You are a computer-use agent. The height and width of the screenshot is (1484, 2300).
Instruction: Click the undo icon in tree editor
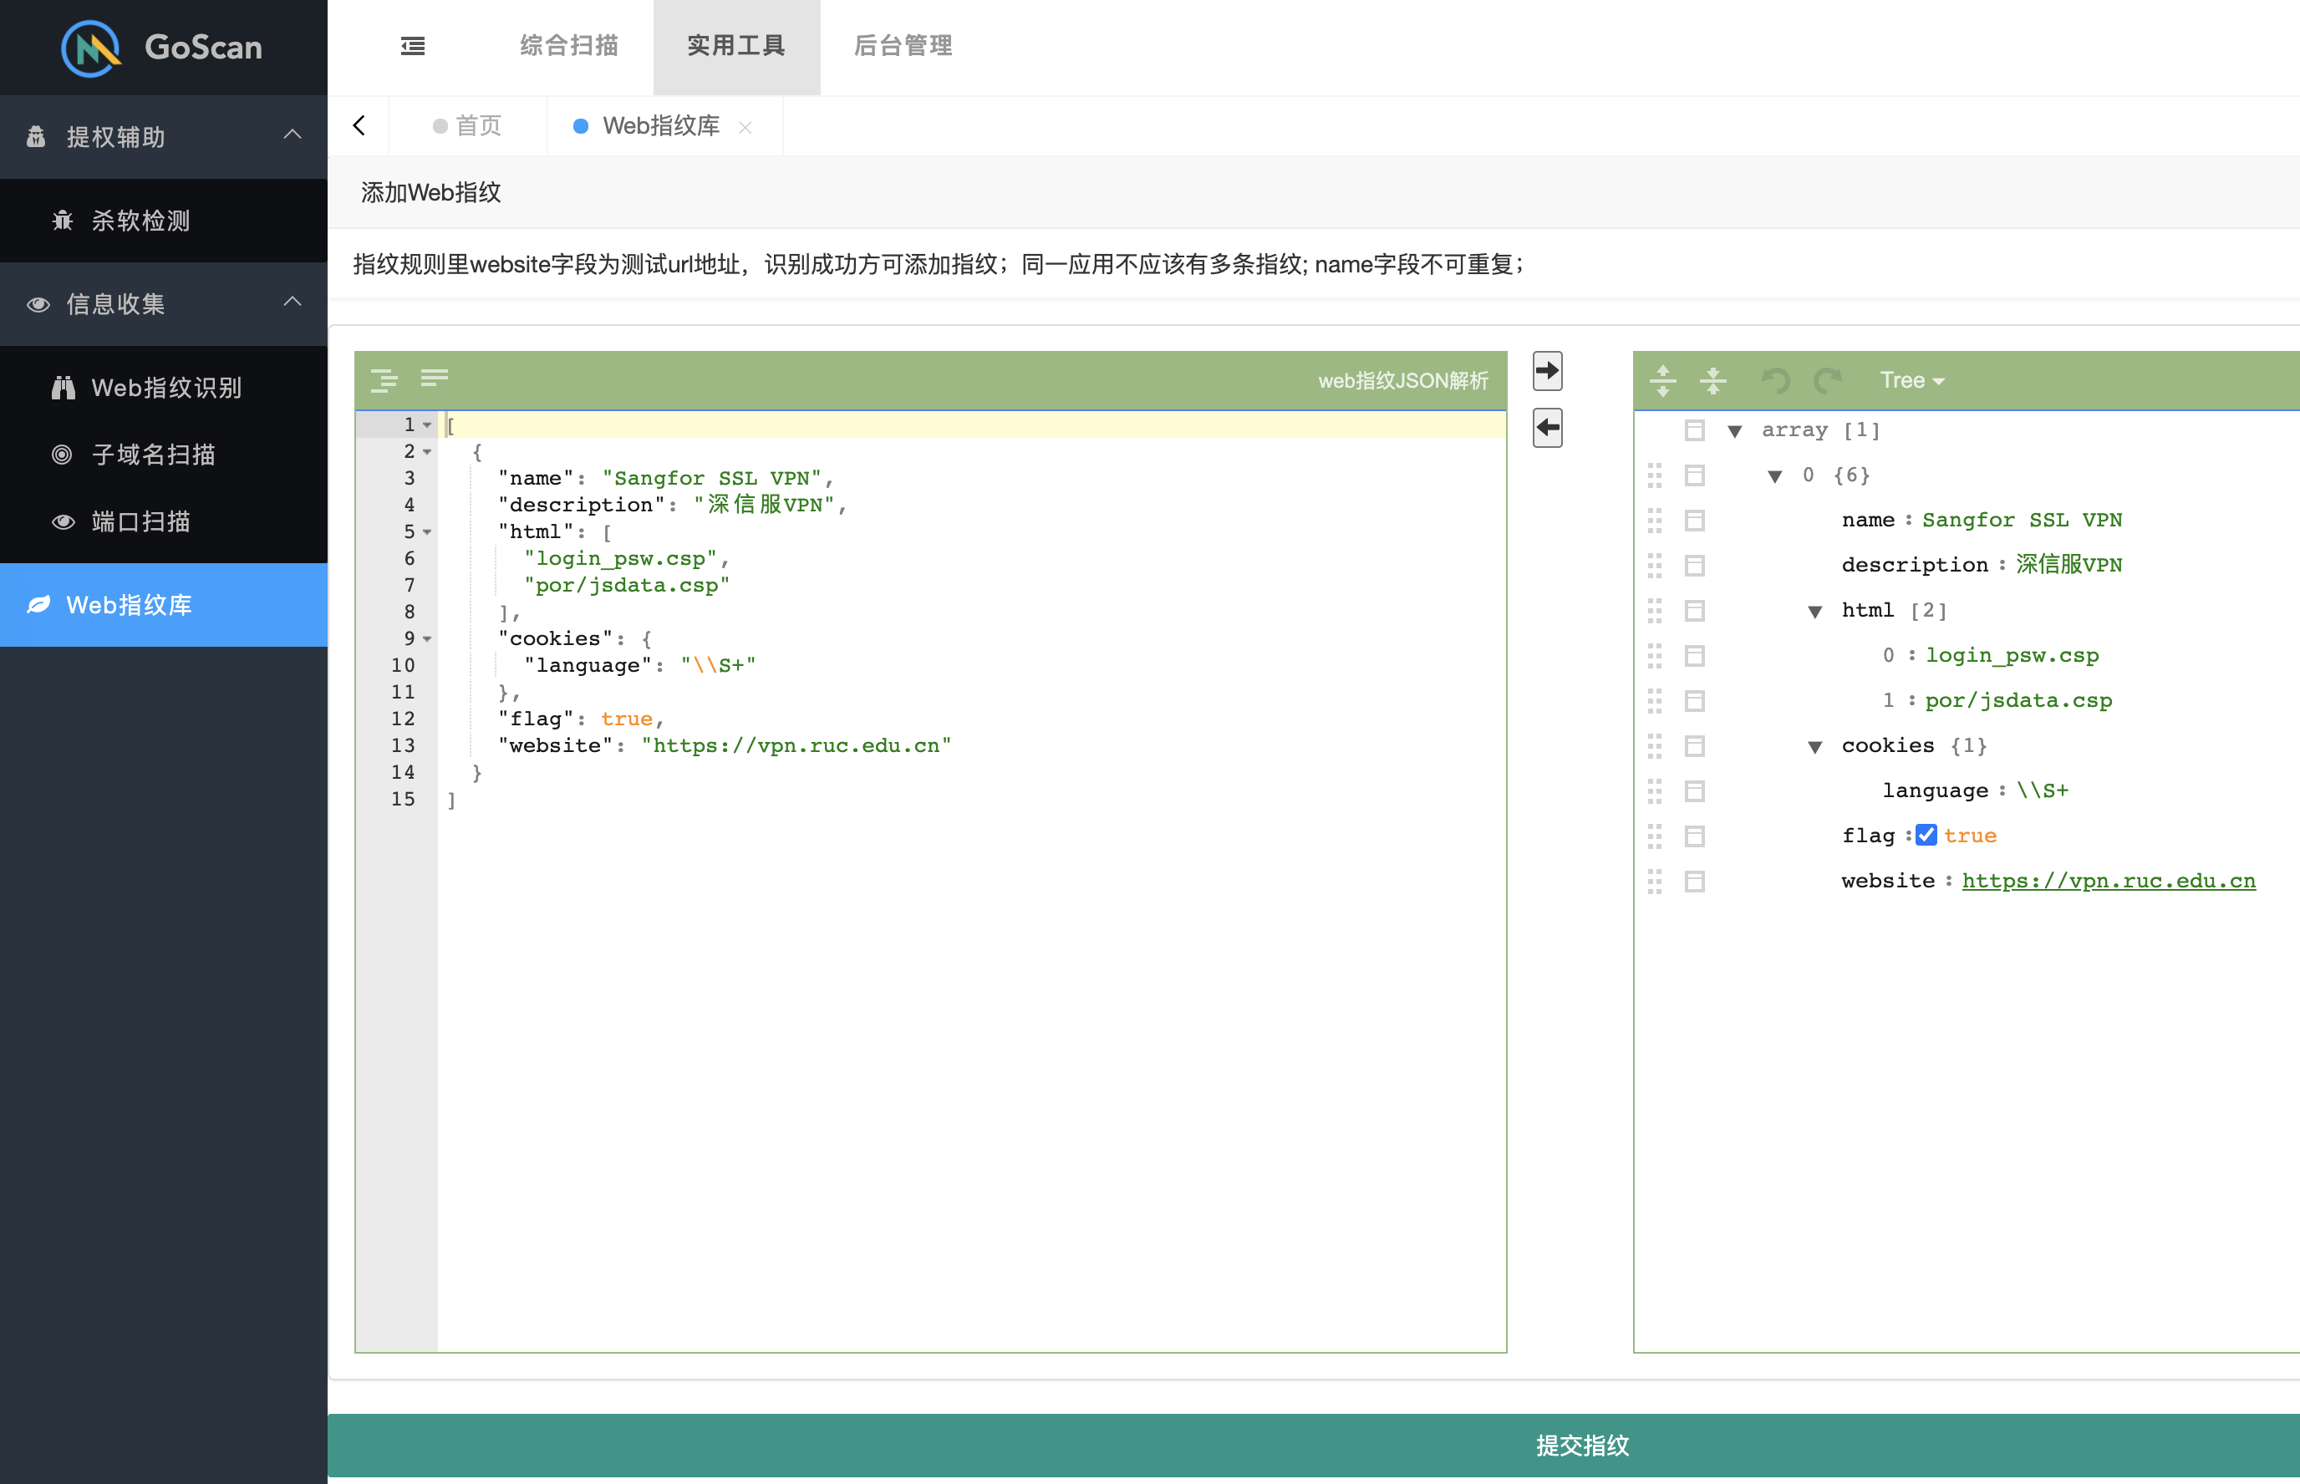point(1775,381)
